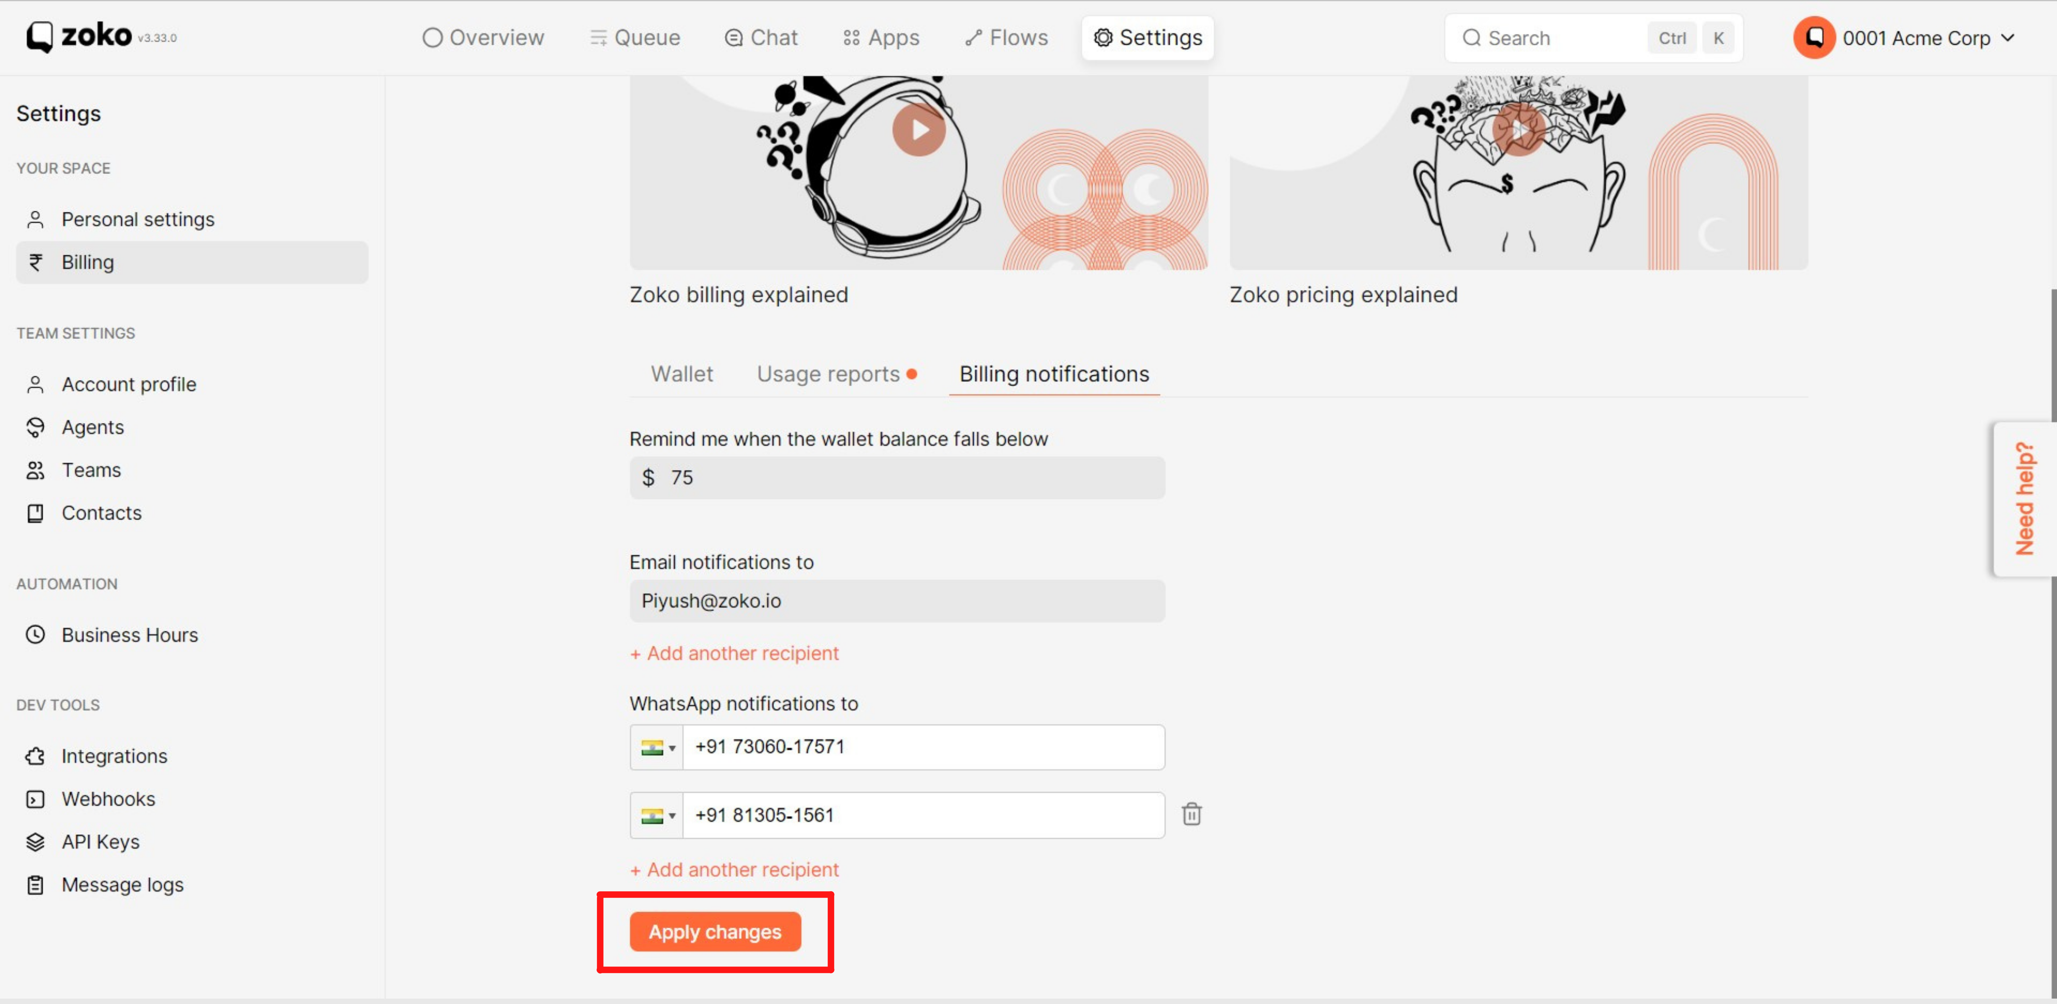
Task: Click the Integrations puzzle icon
Action: [35, 757]
